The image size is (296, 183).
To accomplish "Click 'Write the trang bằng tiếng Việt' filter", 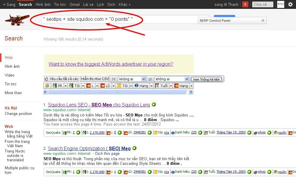I will [x=19, y=134].
